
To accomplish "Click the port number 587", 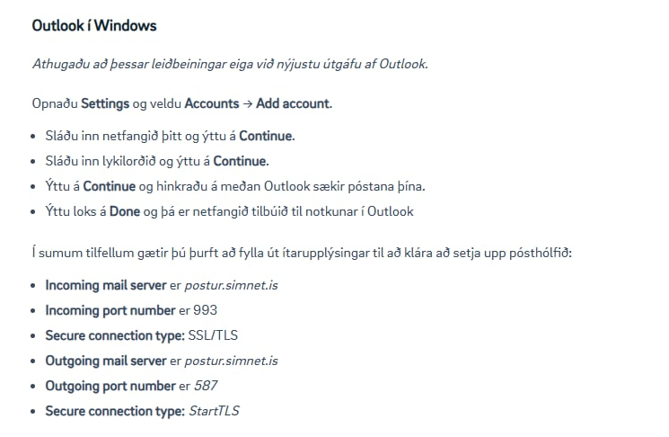I will pos(206,386).
